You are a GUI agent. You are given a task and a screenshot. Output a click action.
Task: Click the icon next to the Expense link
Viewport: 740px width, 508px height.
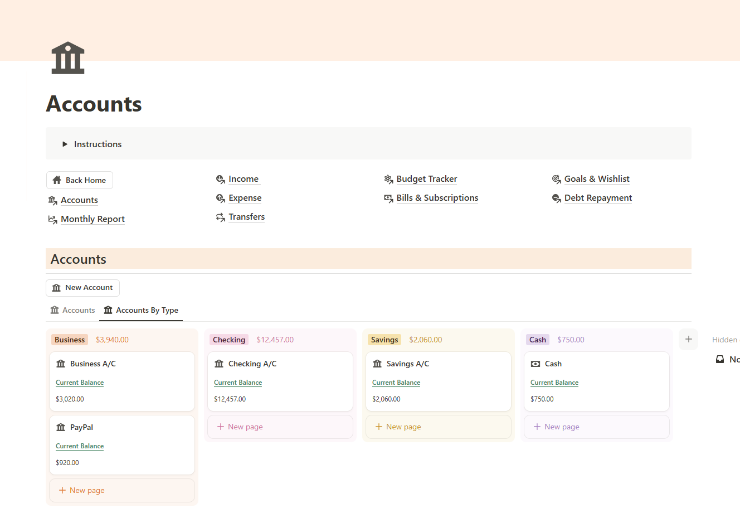tap(221, 197)
